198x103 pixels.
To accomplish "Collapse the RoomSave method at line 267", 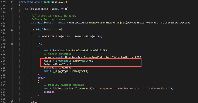I will [12, 2].
